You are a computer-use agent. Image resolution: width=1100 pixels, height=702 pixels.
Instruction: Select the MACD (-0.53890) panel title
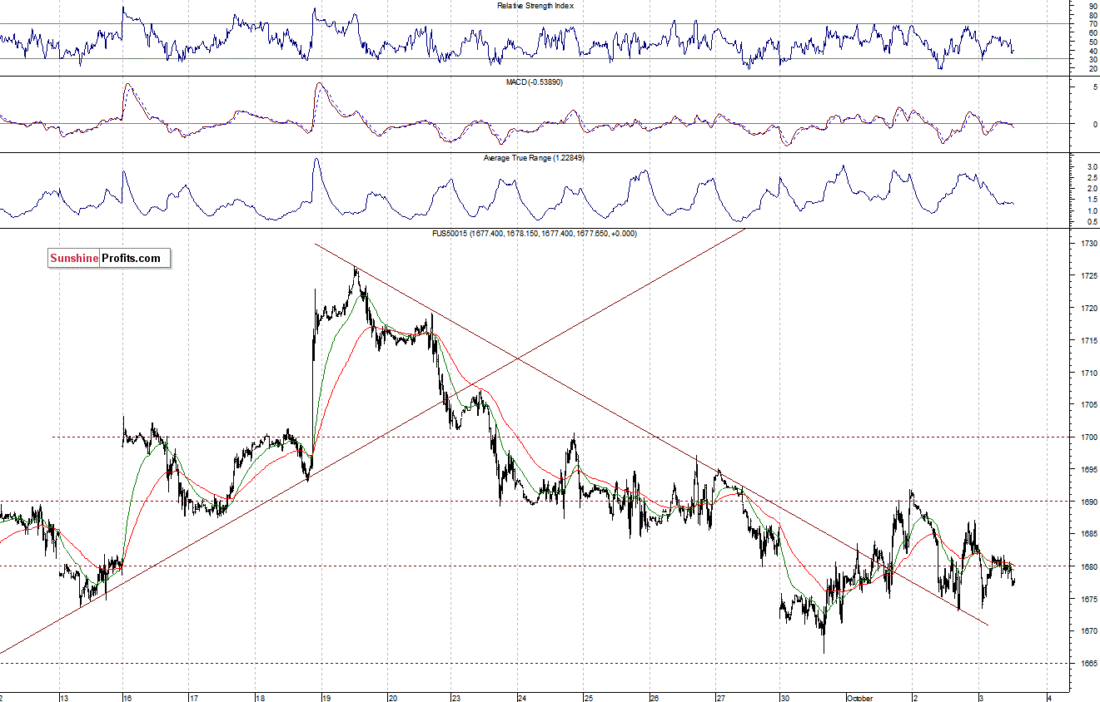tap(535, 82)
